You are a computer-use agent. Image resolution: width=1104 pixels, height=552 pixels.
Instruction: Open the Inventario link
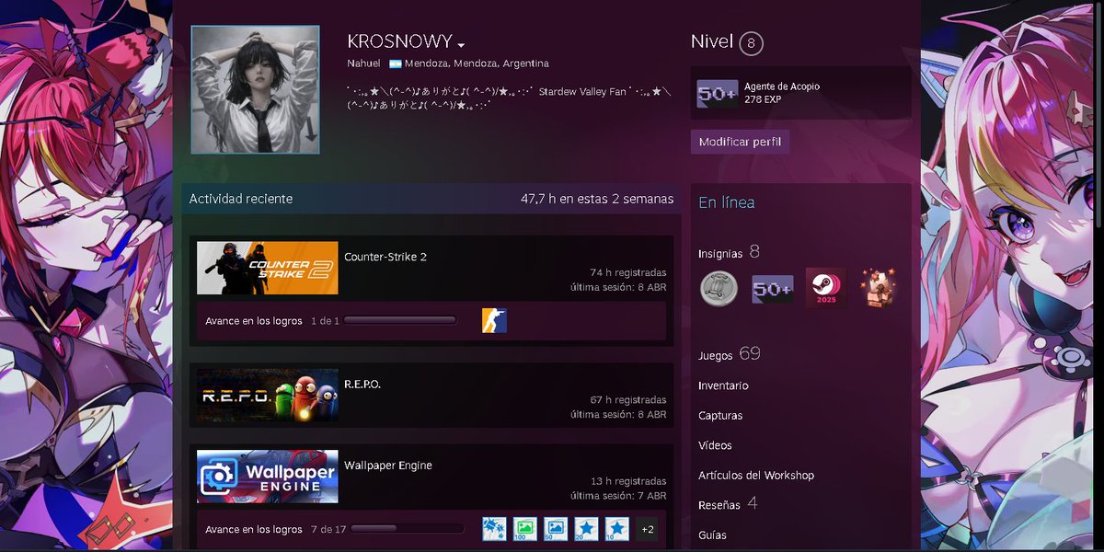coord(723,385)
